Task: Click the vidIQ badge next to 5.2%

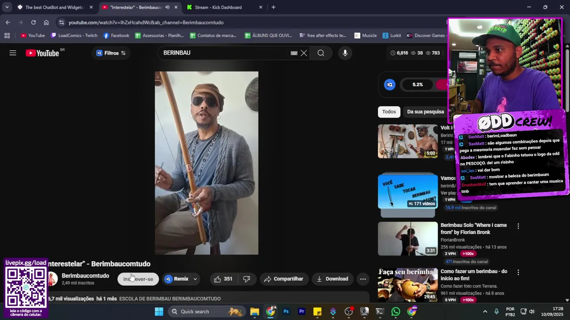Action: (390, 84)
